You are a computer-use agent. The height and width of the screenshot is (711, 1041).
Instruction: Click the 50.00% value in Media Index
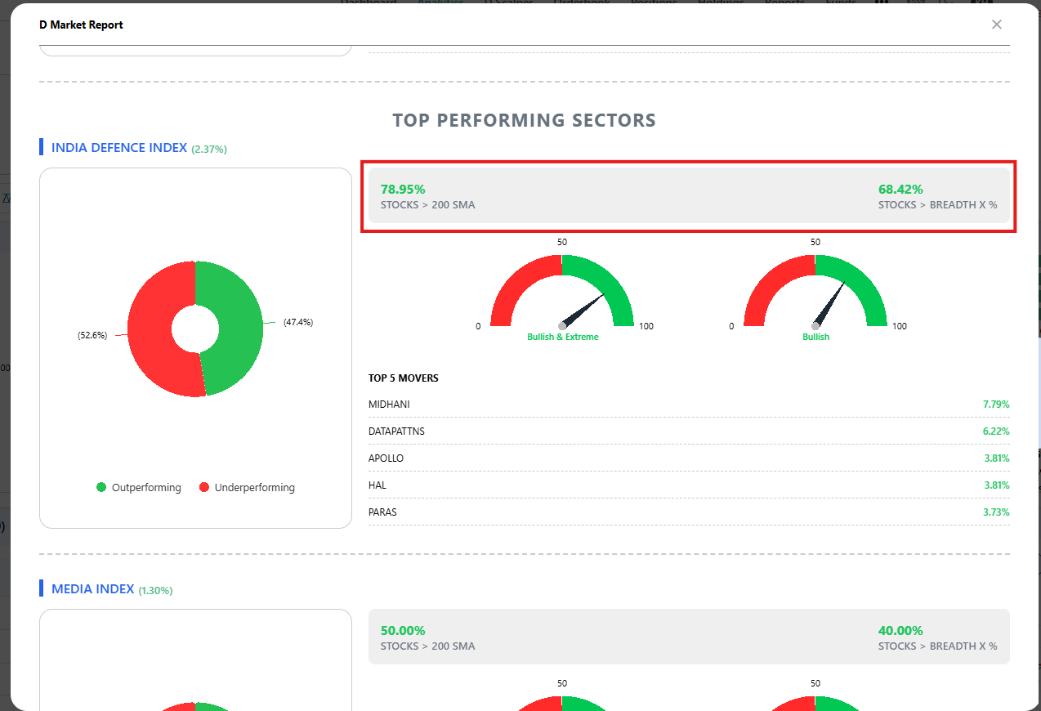point(403,630)
